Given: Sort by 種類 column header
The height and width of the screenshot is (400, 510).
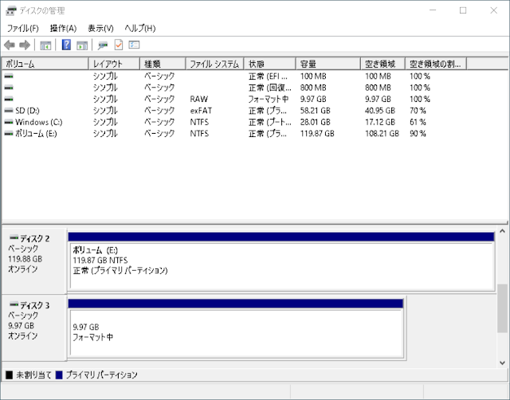Looking at the screenshot, I should coord(163,64).
